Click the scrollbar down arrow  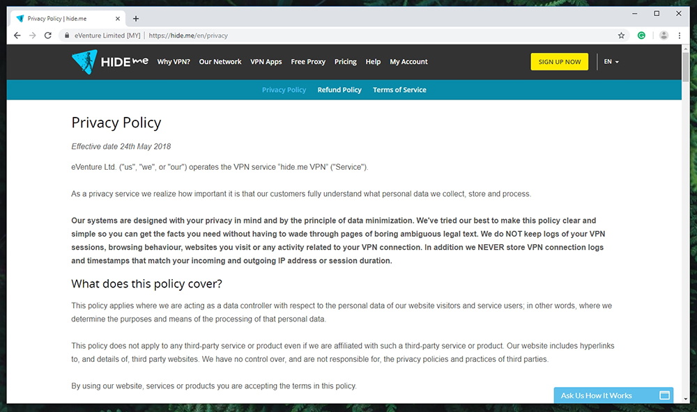tap(685, 399)
